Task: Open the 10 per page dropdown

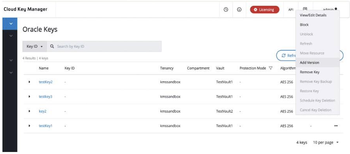Action: coord(326,143)
